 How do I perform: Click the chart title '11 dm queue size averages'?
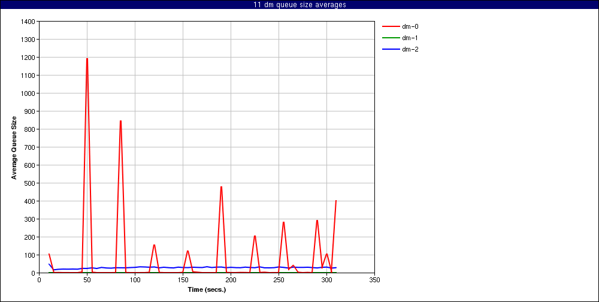point(299,5)
